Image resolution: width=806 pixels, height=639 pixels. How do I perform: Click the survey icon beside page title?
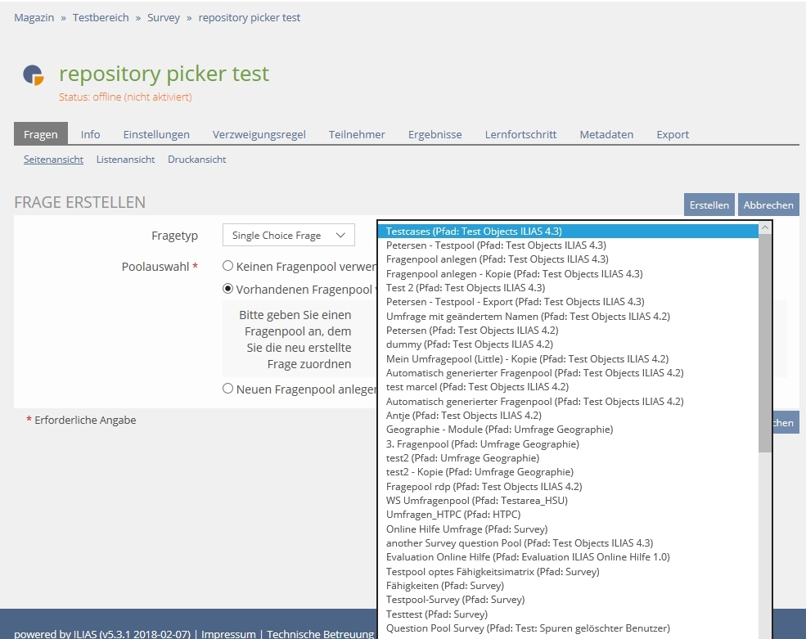33,75
